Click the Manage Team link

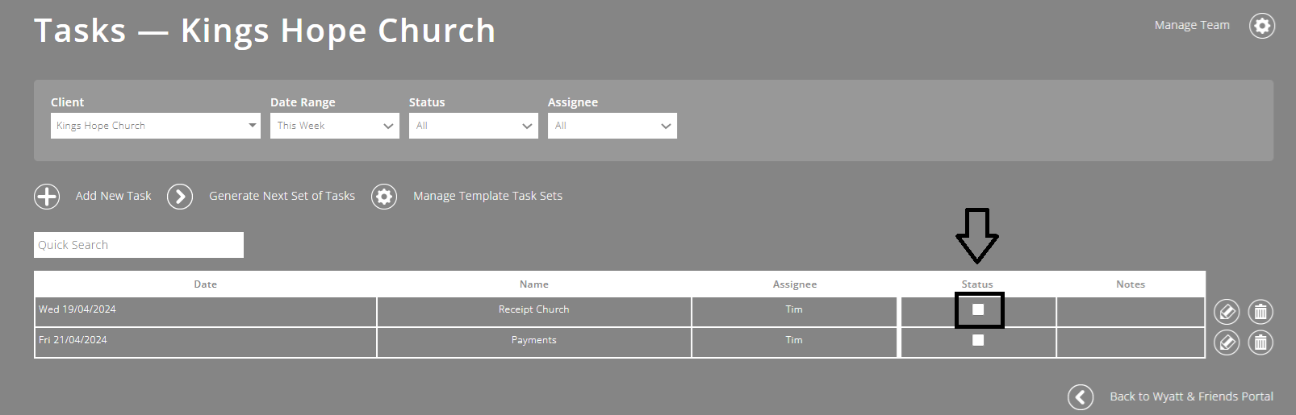1192,25
